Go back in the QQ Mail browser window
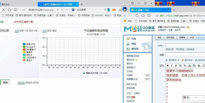The height and width of the screenshot is (103, 205). click(125, 15)
